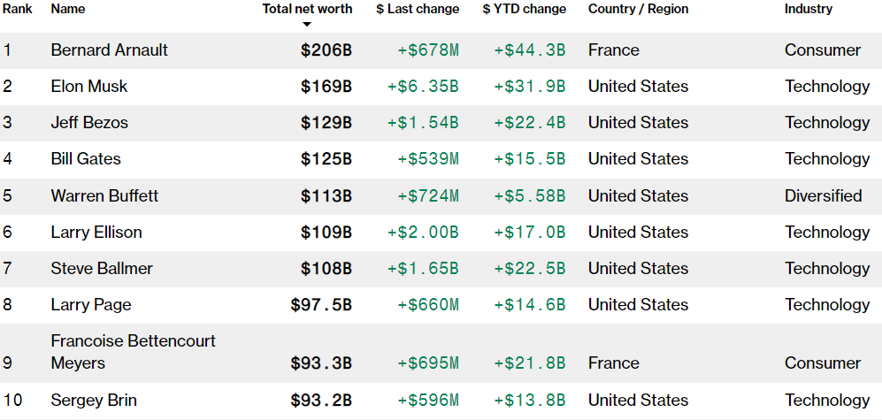Open Bernard Arnault's profile
The width and height of the screenshot is (882, 420).
tap(109, 50)
